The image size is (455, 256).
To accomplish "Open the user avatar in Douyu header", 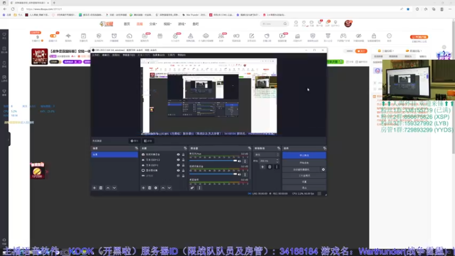I will pos(348,24).
